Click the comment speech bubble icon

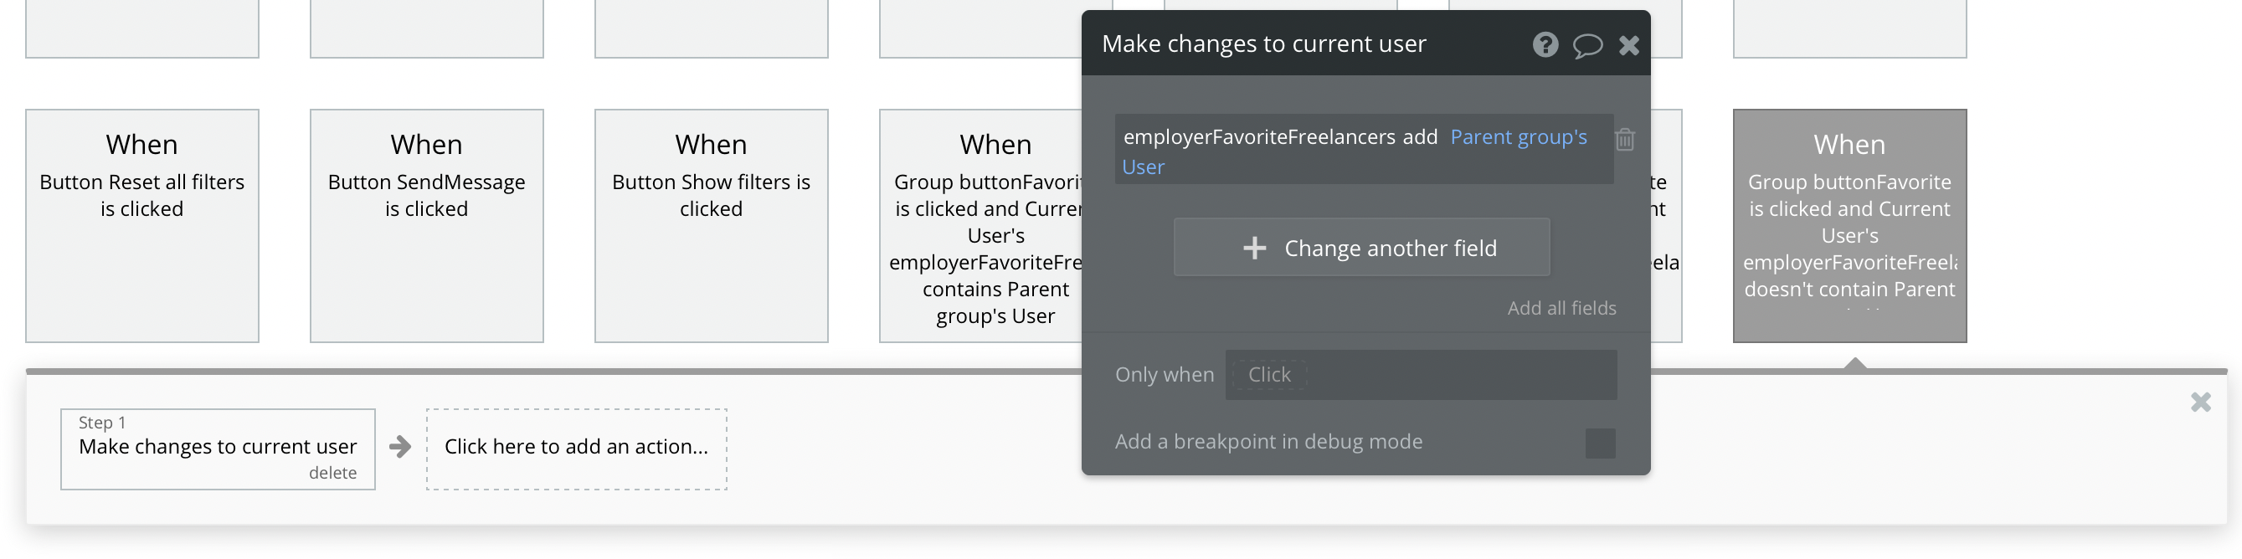click(x=1586, y=45)
